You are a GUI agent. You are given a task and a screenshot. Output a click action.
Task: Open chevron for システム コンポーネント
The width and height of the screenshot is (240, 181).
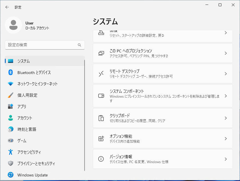click(226, 96)
